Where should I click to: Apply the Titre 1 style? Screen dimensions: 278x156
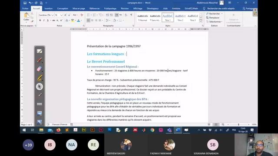pyautogui.click(x=168, y=17)
